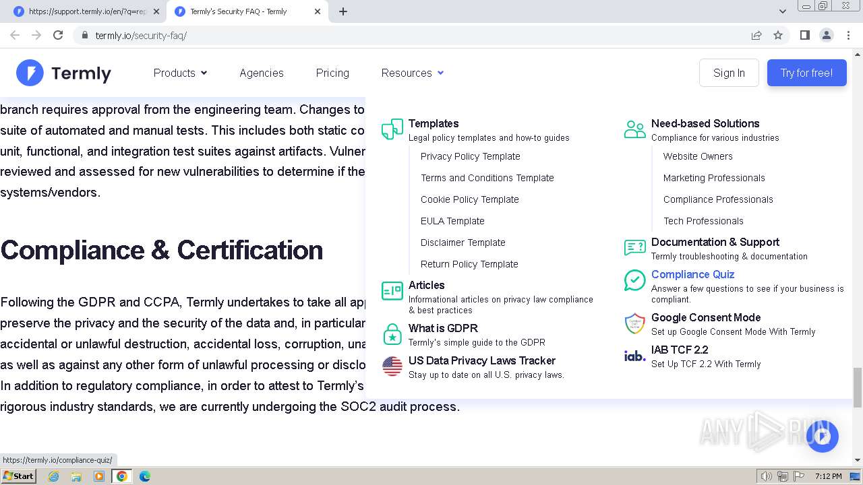Click the taskbar clock showing 7:12 PM
Image resolution: width=863 pixels, height=485 pixels.
[828, 476]
